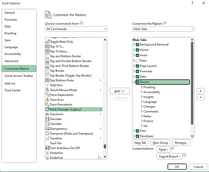
Task: Click the Trace Error warning icon
Action: tap(48, 100)
